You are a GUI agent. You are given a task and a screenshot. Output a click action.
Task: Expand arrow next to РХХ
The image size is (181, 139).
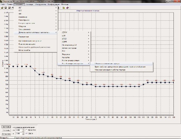(x=89, y=51)
